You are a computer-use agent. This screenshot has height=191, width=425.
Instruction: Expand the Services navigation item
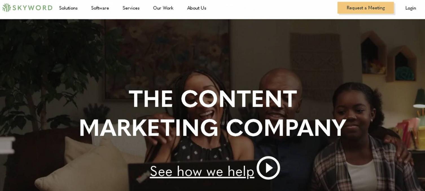131,8
